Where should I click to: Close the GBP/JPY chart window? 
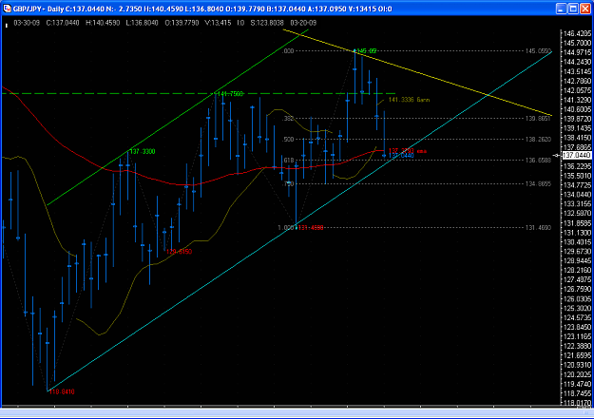[585, 9]
